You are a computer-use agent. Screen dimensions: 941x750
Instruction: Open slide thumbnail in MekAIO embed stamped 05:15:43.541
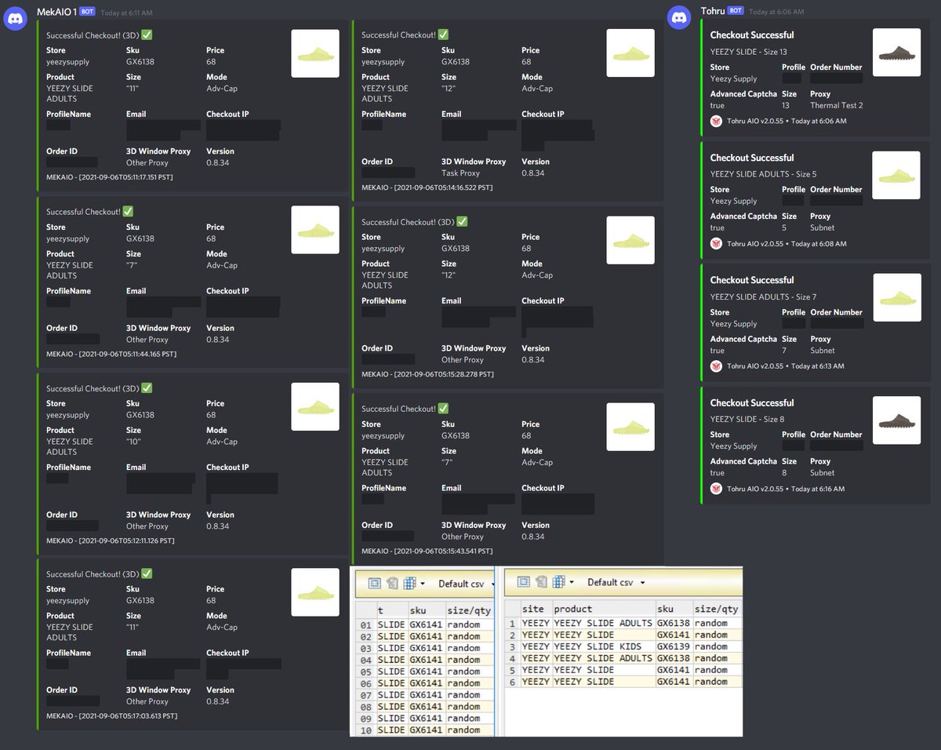[630, 427]
